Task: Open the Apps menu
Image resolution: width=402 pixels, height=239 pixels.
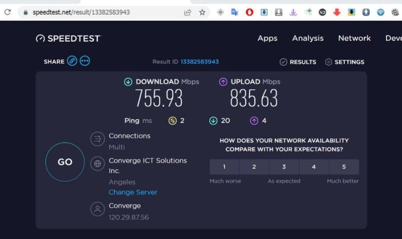Action: tap(268, 38)
